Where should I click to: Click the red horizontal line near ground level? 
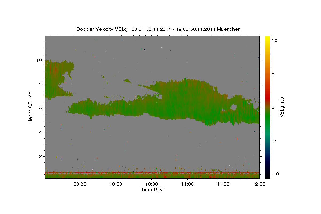(x=152, y=173)
